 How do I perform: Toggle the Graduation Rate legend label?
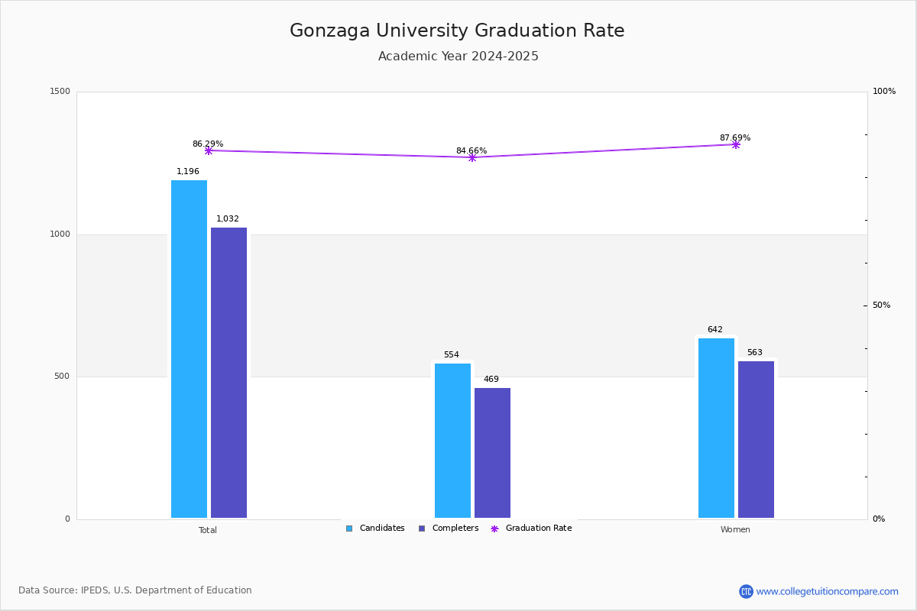539,529
